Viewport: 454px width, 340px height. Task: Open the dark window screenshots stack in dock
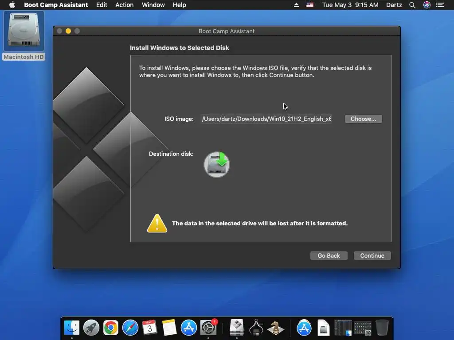pos(343,328)
